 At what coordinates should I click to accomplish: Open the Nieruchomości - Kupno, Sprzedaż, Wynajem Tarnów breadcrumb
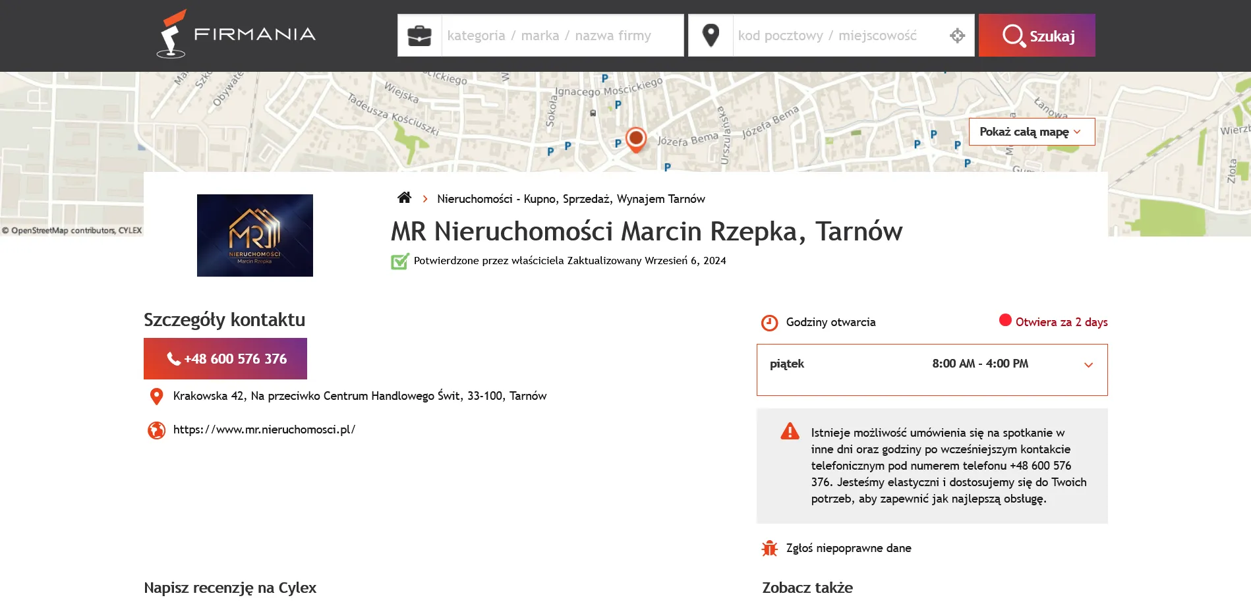pos(571,199)
